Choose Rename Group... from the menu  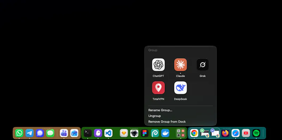[x=160, y=110]
